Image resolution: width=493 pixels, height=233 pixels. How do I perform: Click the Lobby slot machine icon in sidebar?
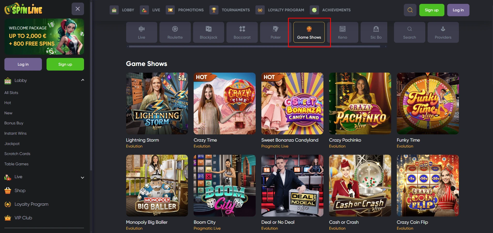pos(8,81)
